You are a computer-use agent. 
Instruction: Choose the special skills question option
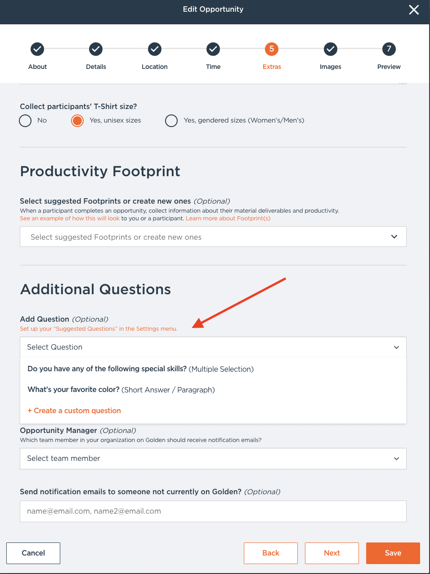(141, 369)
